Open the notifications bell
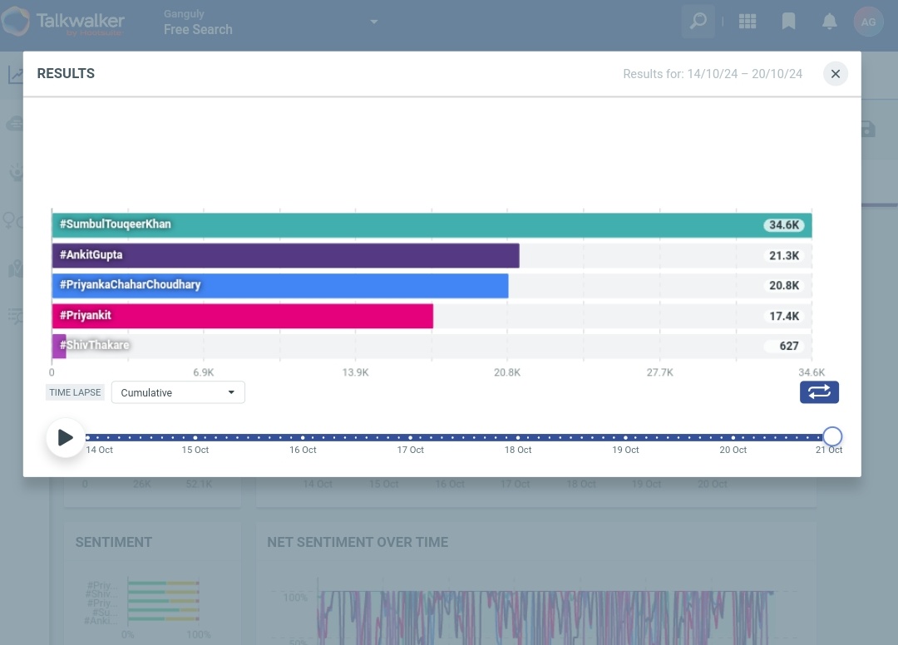This screenshot has height=645, width=898. click(x=829, y=22)
